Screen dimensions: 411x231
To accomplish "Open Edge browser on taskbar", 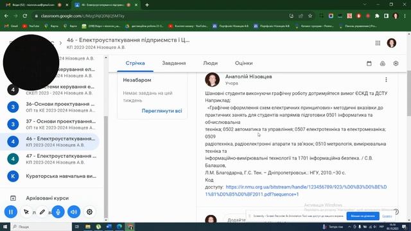I will (119, 227).
